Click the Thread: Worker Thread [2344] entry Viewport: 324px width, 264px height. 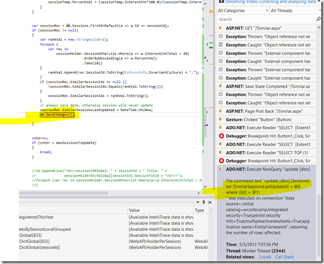(256, 251)
